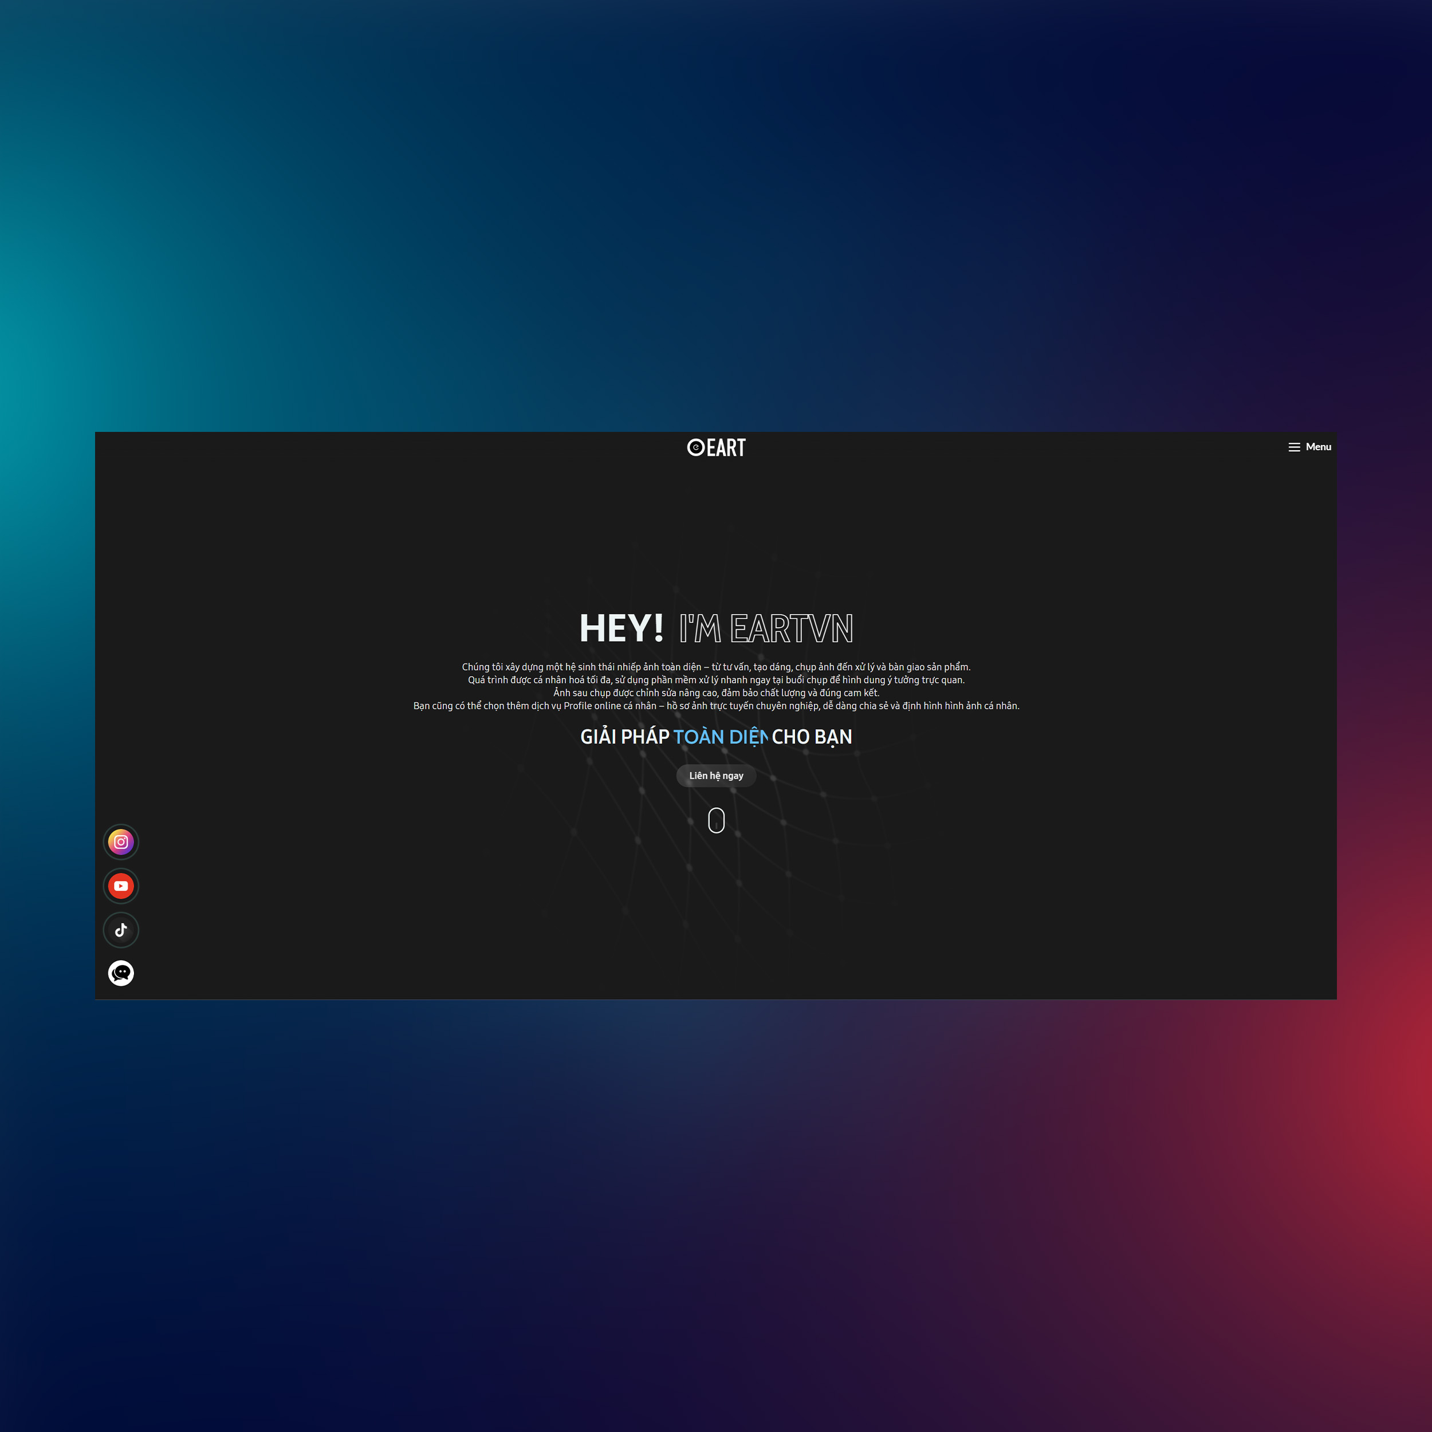The width and height of the screenshot is (1432, 1432).
Task: Click the "Liên hệ ngay" button
Action: [716, 776]
